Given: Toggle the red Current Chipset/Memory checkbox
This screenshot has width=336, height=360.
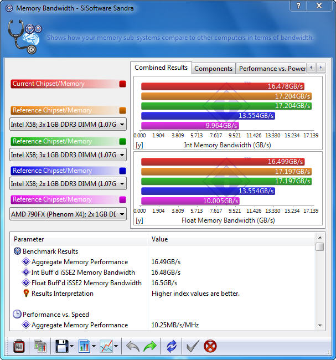Looking at the screenshot, I should coord(122,84).
